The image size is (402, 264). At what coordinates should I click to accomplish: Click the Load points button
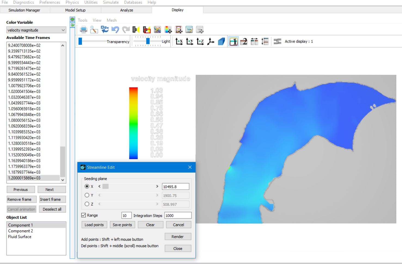94,225
